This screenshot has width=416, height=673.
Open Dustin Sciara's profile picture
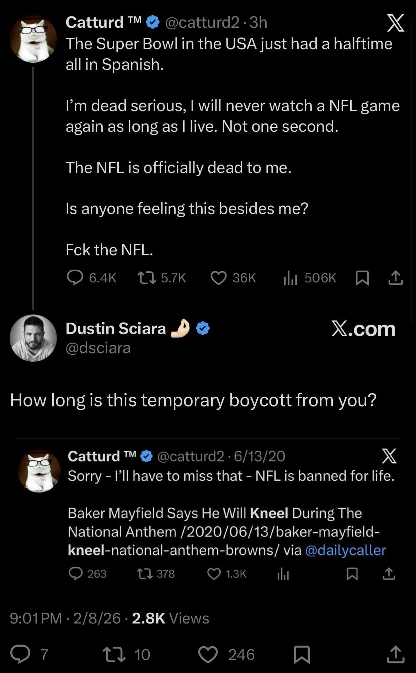coord(33,338)
